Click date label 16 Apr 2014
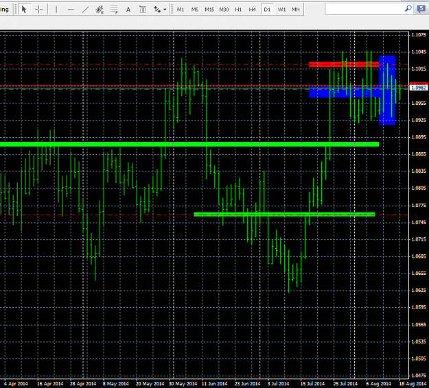 tap(50, 384)
